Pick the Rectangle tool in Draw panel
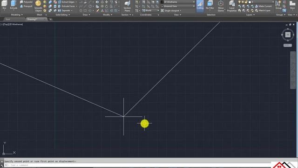 [85, 10]
